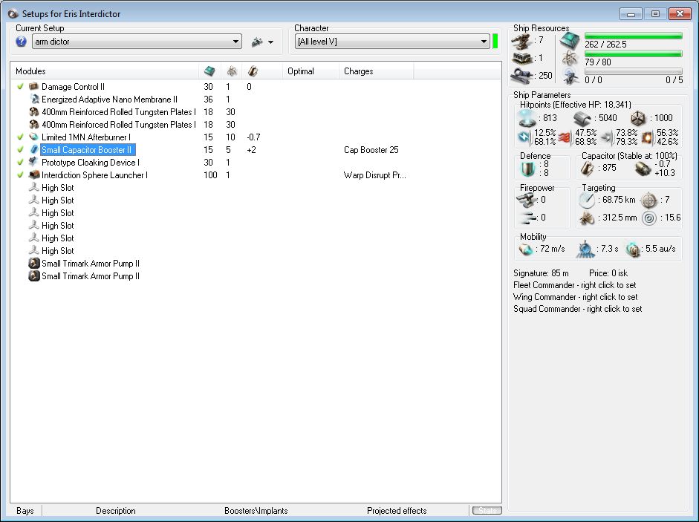Click the Energized Adaptive Nano Membrane II icon

click(x=34, y=99)
